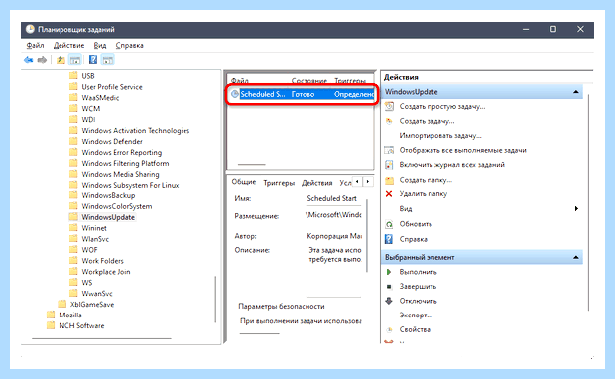Click the Отображать все выполняемые задачи icon
Viewport: 615px width, 379px height.
coord(389,150)
